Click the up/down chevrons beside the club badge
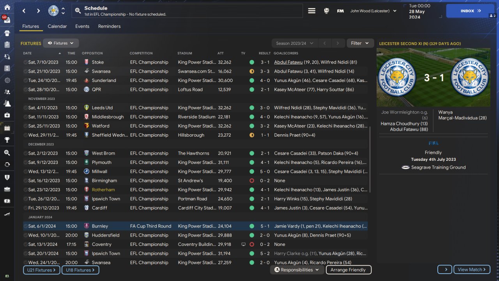 coord(63,11)
